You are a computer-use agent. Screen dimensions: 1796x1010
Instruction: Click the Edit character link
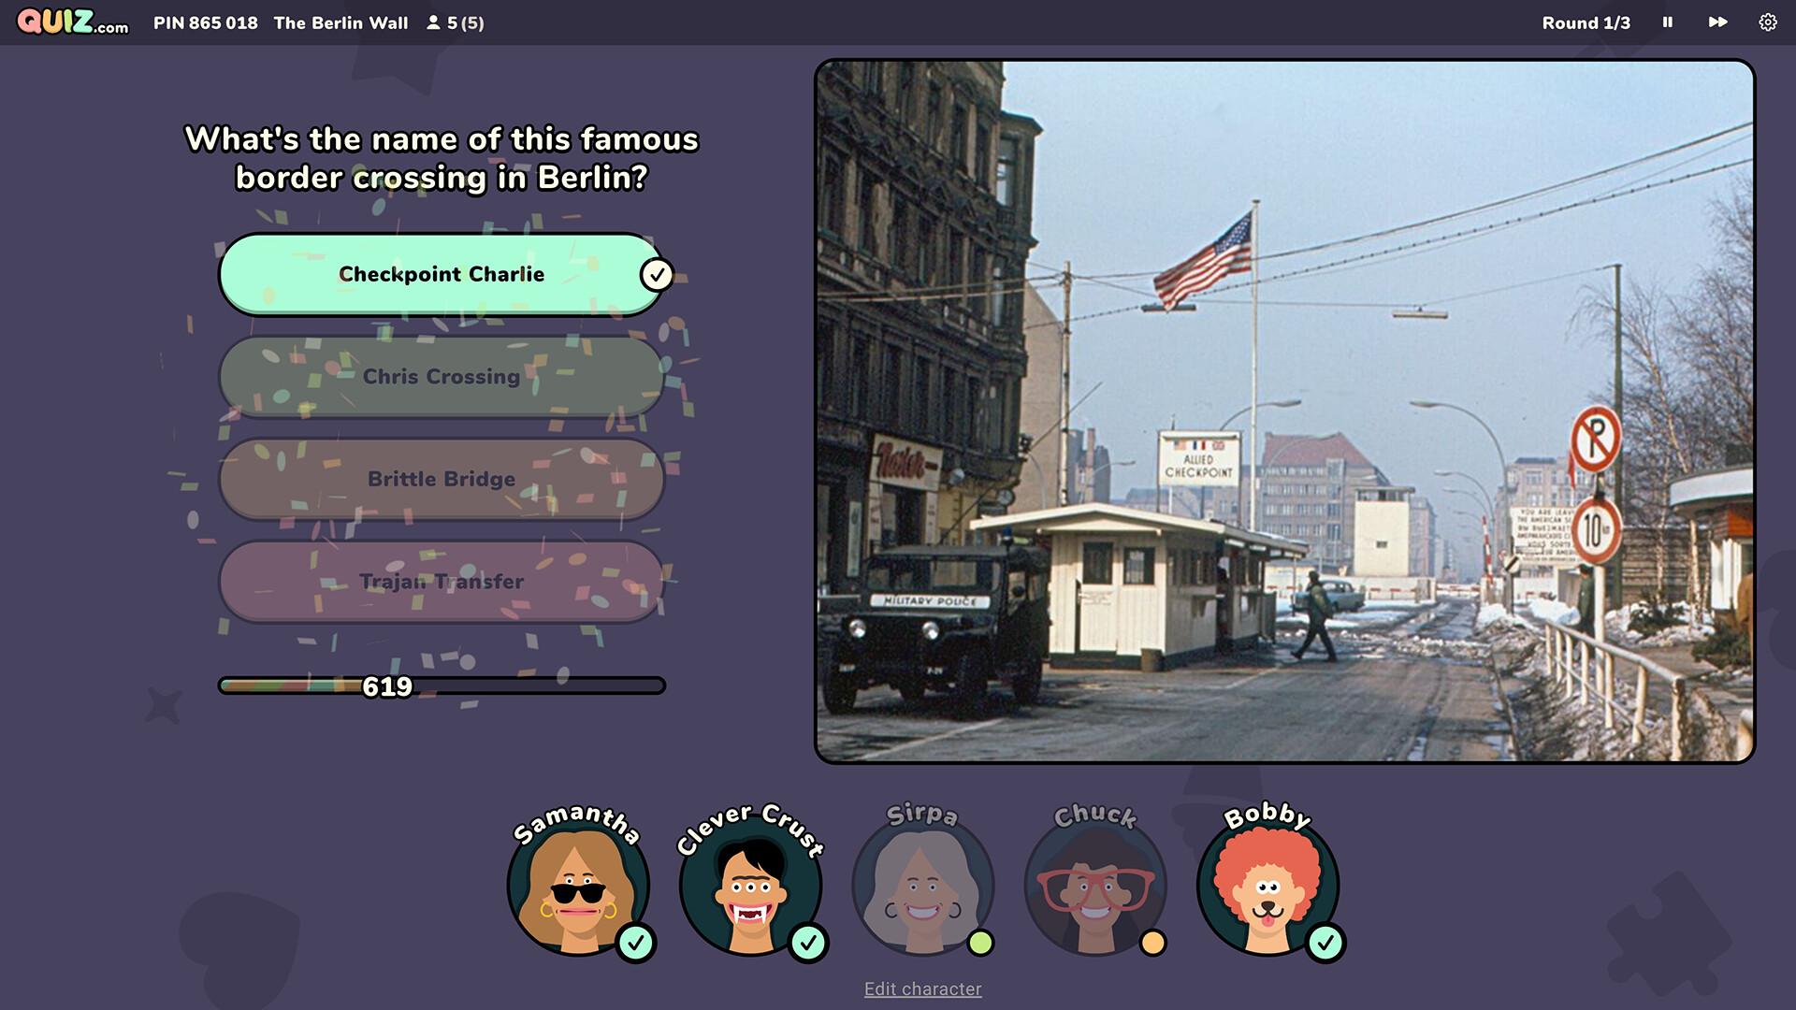[x=923, y=988]
